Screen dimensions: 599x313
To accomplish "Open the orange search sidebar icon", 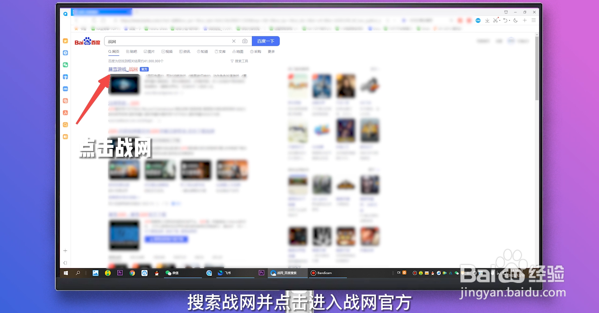I will click(x=65, y=125).
